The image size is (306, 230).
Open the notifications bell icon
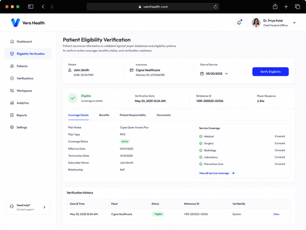[x=239, y=23]
